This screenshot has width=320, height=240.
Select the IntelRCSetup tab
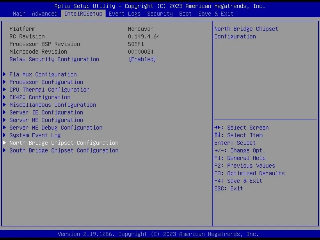(x=83, y=14)
